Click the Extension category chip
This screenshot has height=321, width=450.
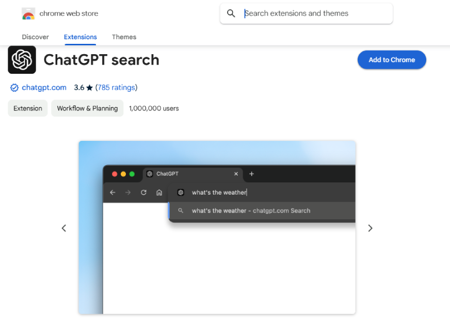click(27, 108)
